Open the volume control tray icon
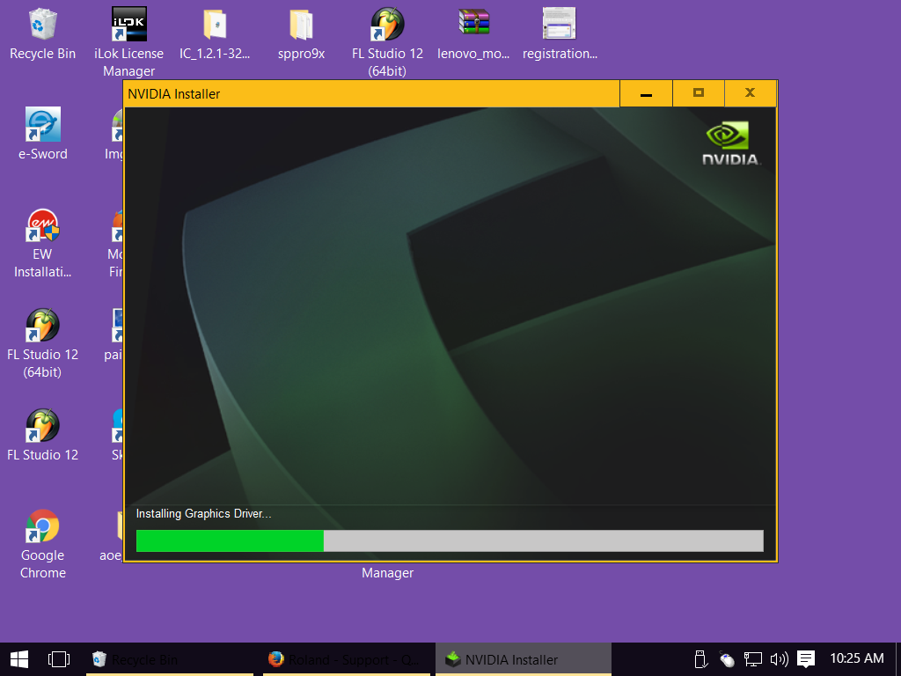 pos(780,659)
